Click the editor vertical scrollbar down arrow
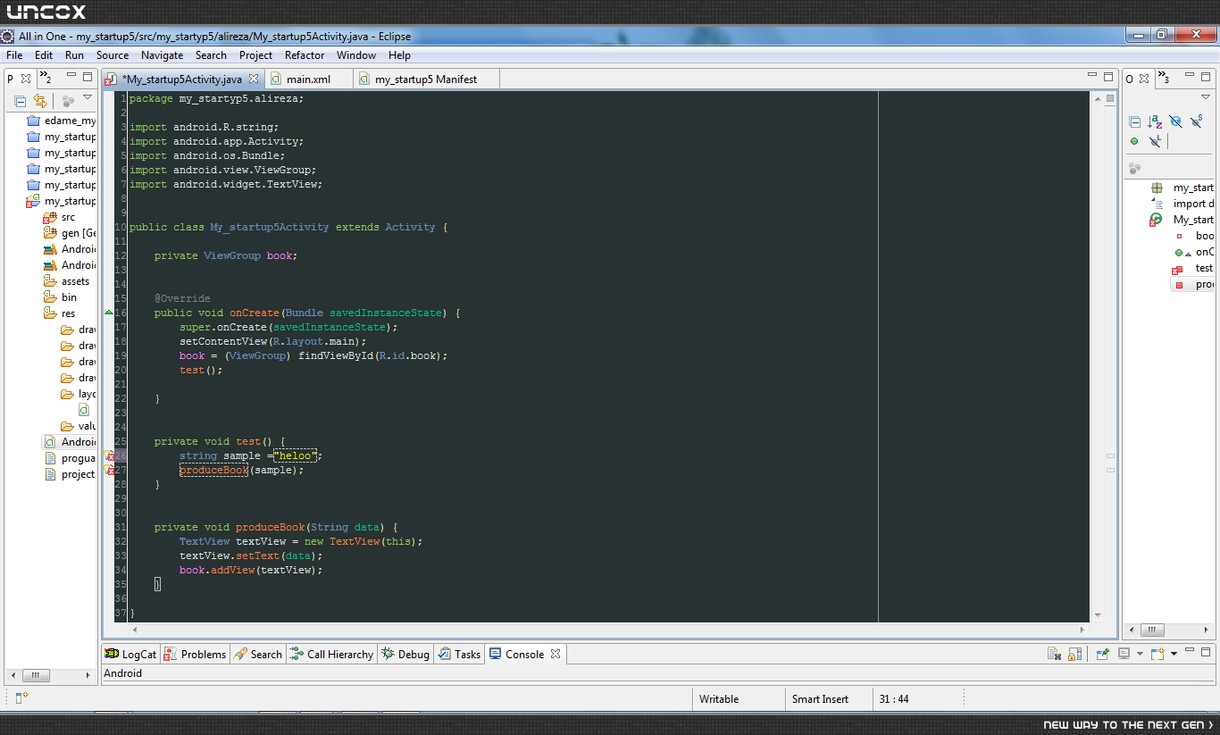Screen dimensions: 1220x735 point(1098,616)
